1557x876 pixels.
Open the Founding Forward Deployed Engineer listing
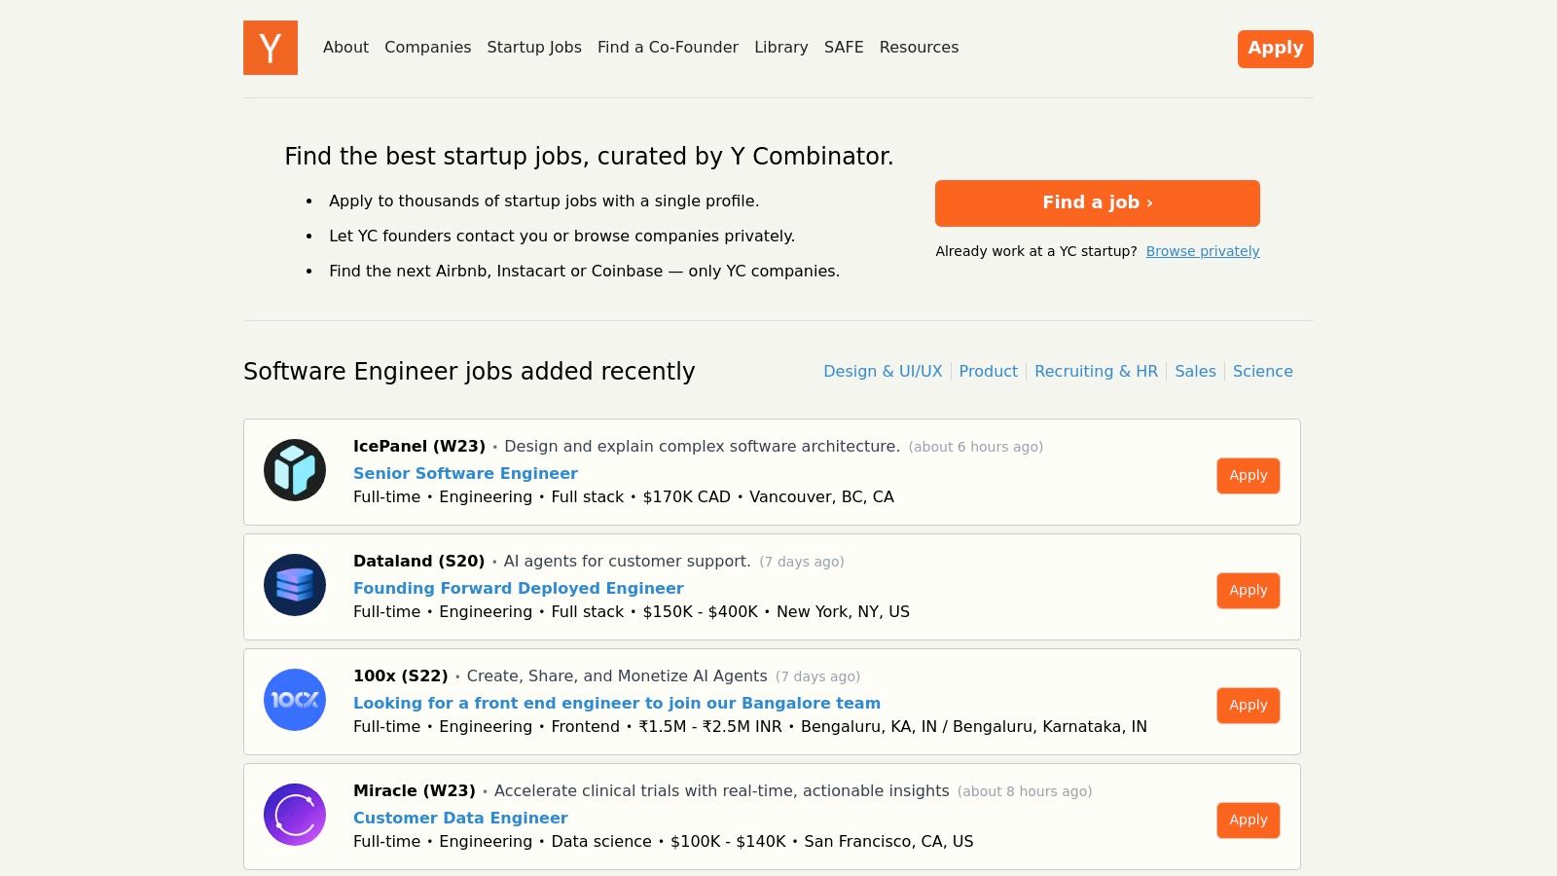click(x=518, y=588)
